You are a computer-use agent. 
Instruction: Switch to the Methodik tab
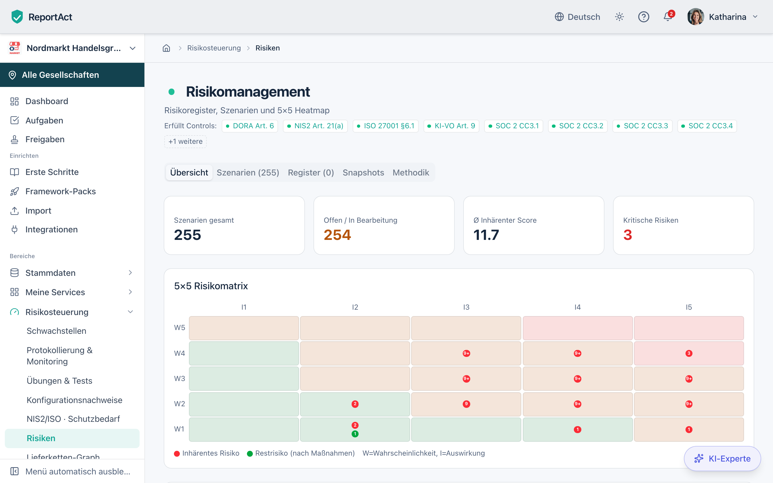pyautogui.click(x=411, y=173)
